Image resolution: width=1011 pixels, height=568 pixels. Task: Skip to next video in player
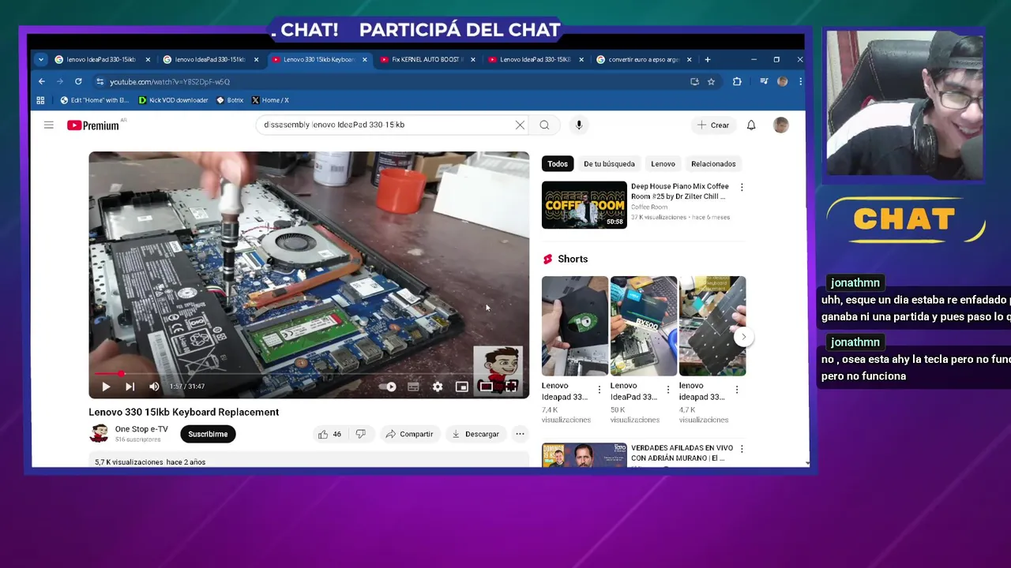coord(130,387)
